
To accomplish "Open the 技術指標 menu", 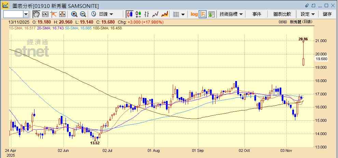I will coord(231,14).
